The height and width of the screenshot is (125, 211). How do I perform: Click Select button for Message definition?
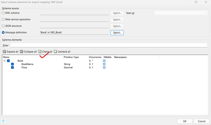[x=117, y=32]
